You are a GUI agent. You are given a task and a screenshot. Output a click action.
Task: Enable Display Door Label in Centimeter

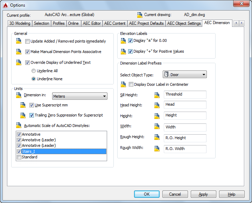pos(131,84)
